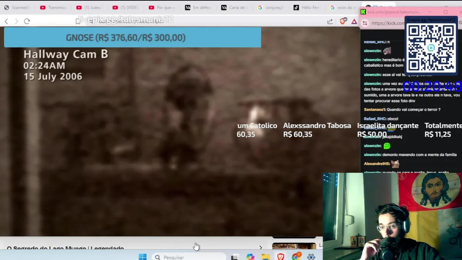Click the Brave Rewards triangle icon
This screenshot has width=462, height=260.
click(x=354, y=22)
